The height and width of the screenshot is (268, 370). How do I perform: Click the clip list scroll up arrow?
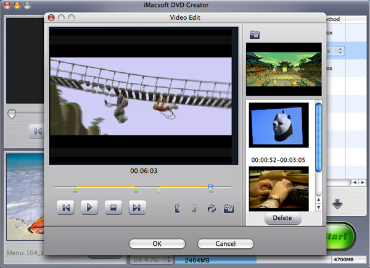click(318, 199)
